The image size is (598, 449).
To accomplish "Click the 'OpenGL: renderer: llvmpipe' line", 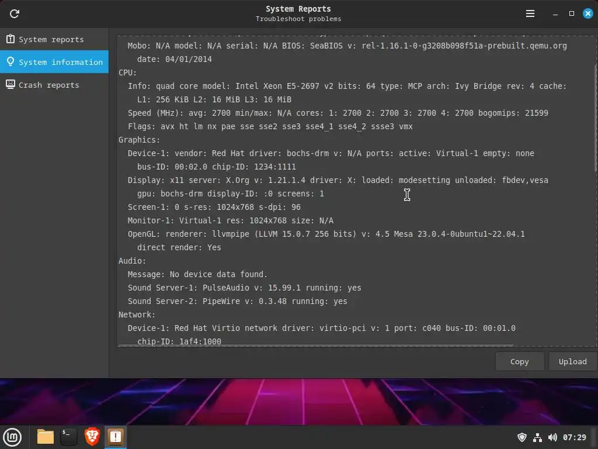I will 326,234.
